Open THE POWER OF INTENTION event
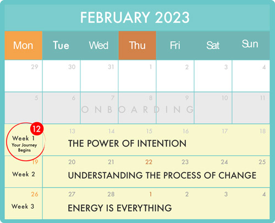 (x=127, y=143)
